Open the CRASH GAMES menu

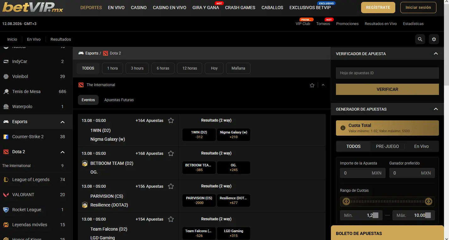(x=240, y=8)
